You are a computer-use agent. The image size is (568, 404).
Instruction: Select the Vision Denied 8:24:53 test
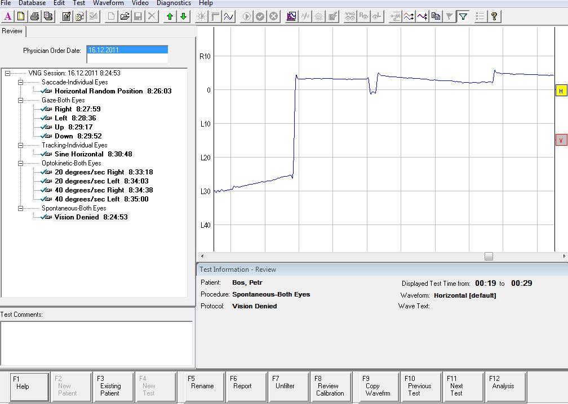click(x=91, y=217)
